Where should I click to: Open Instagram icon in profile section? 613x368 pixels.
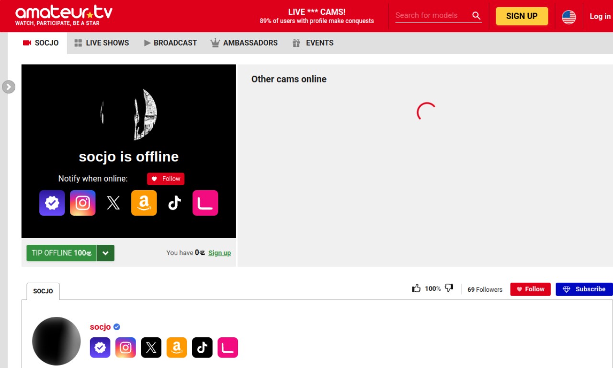[x=125, y=347]
